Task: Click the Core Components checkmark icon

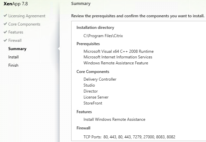Action: click(x=5, y=24)
